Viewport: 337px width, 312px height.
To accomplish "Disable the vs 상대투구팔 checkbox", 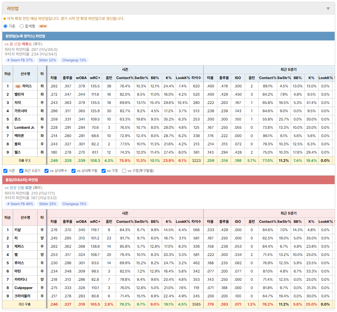I will coord(73,171).
